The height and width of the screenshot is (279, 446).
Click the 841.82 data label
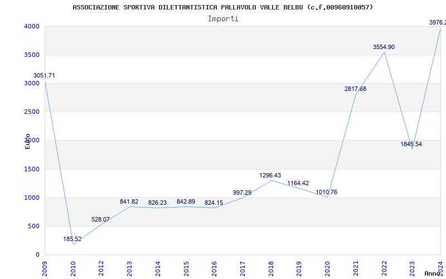[x=129, y=201]
